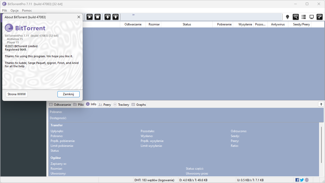Sort by Pobieranie column header
Image resolution: width=325 pixels, height=183 pixels.
tap(223, 24)
